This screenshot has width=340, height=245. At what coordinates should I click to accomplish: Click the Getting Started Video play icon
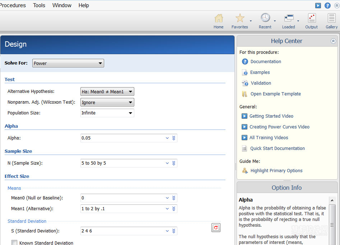coord(244,116)
